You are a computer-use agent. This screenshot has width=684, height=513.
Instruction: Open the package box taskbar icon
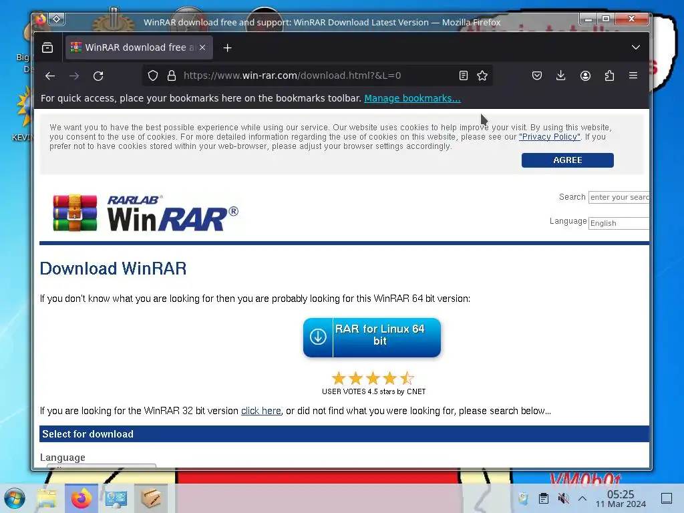150,498
